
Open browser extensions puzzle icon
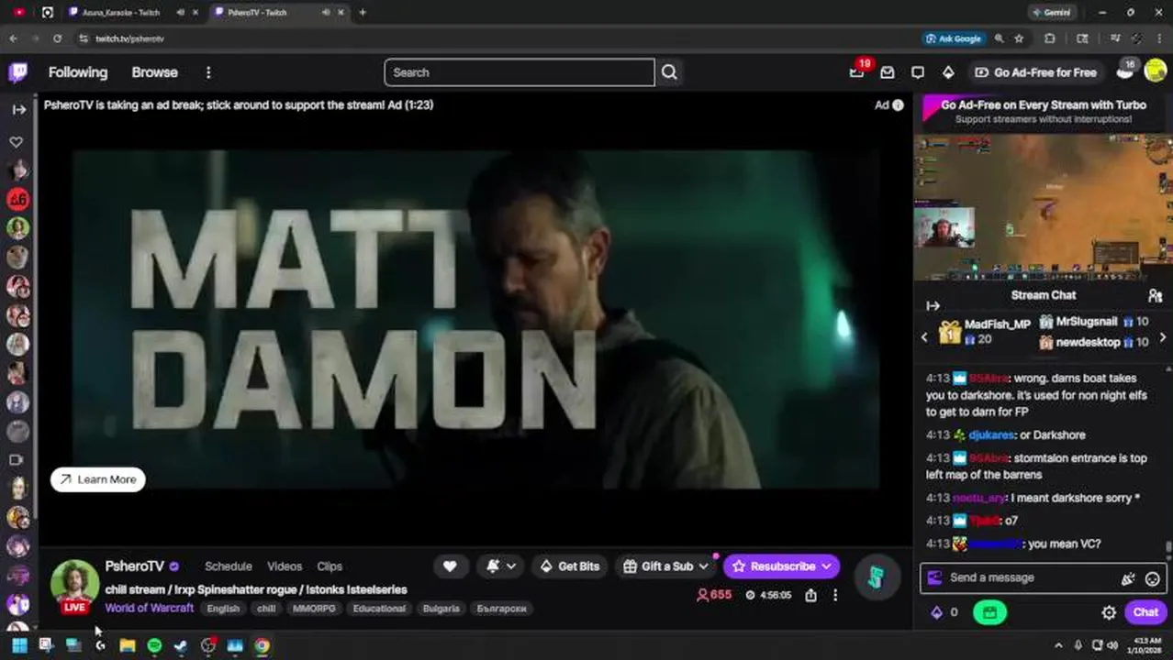[x=1050, y=38]
